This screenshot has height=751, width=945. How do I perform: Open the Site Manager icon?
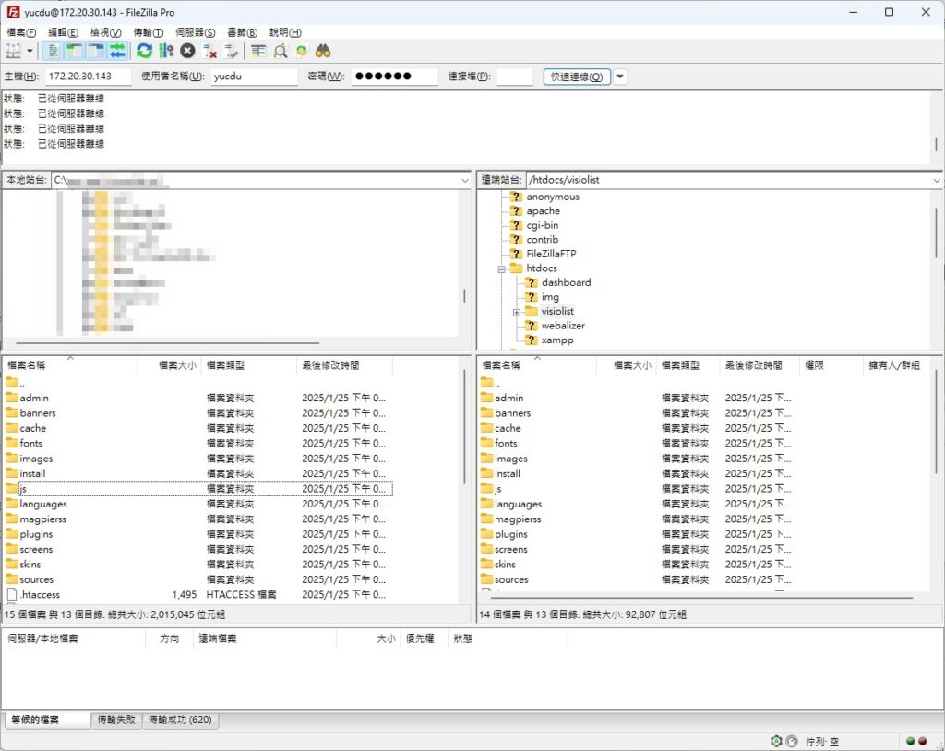[x=13, y=51]
